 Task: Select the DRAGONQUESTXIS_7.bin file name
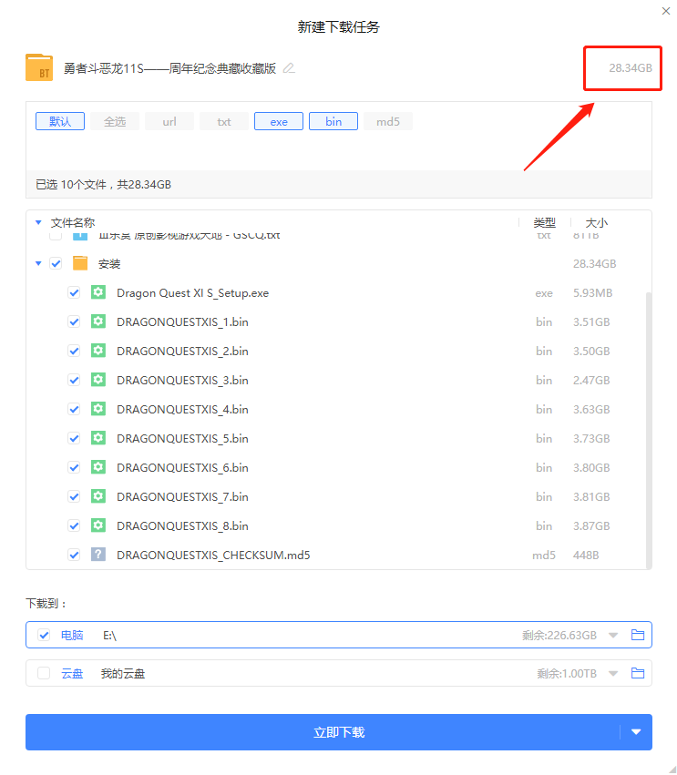click(x=182, y=497)
